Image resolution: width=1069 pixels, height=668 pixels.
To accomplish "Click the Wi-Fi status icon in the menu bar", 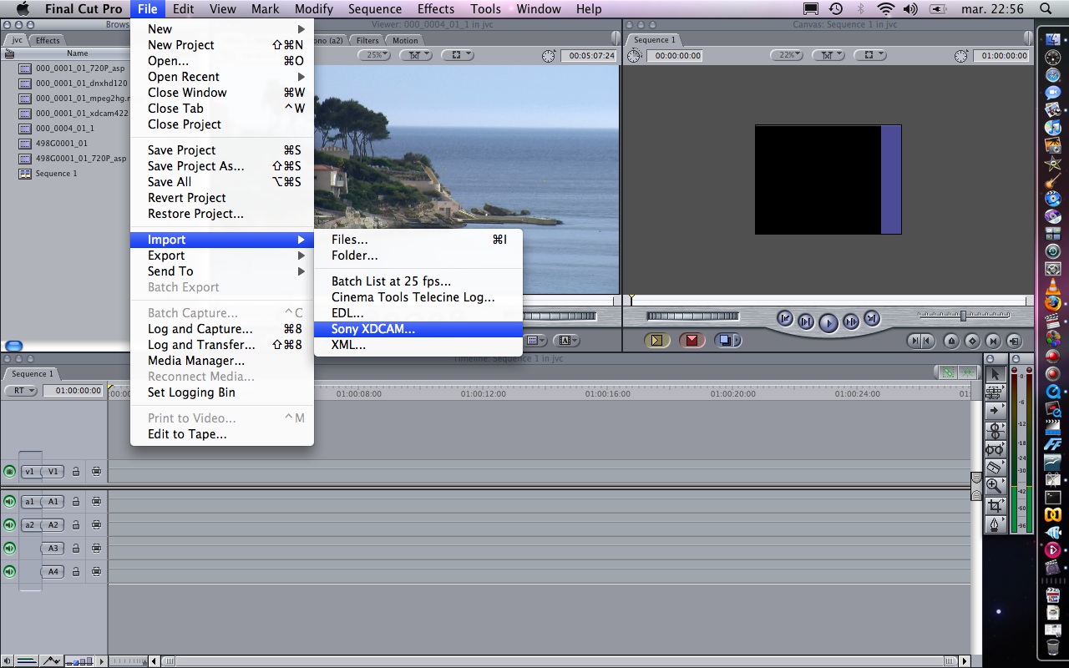I will (x=886, y=9).
